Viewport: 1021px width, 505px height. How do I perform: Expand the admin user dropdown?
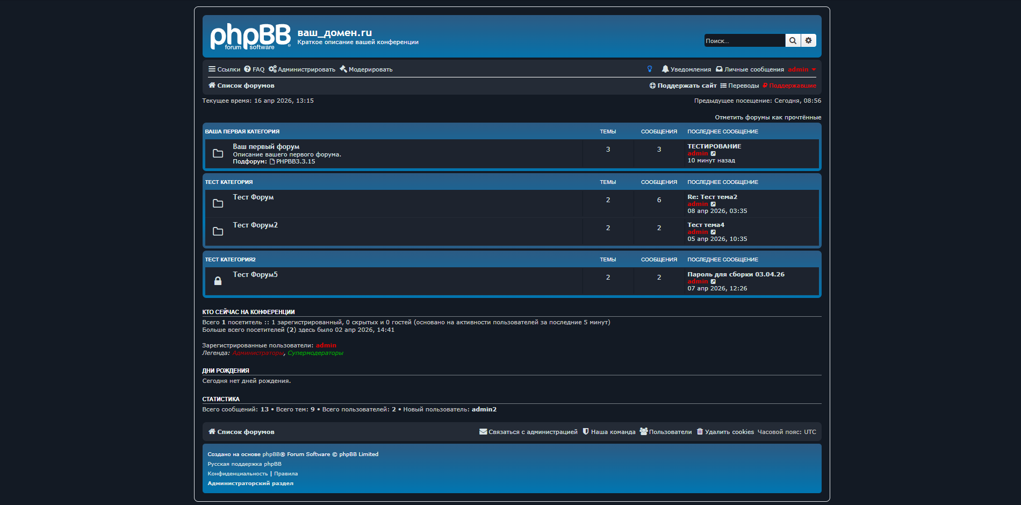click(802, 69)
